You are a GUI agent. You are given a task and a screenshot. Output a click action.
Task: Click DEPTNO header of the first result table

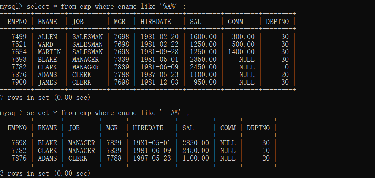[x=277, y=22]
